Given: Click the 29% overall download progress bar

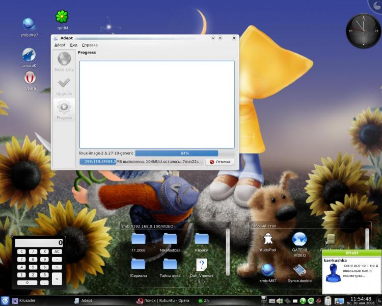Looking at the screenshot, I should (x=142, y=162).
